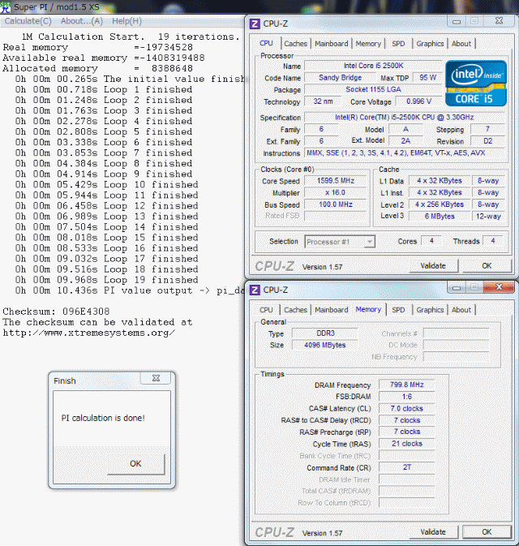Open Graphics tab in the memory timings window
The height and width of the screenshot is (546, 519).
pos(430,310)
